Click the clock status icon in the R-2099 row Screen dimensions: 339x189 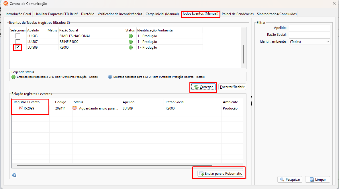click(x=75, y=108)
